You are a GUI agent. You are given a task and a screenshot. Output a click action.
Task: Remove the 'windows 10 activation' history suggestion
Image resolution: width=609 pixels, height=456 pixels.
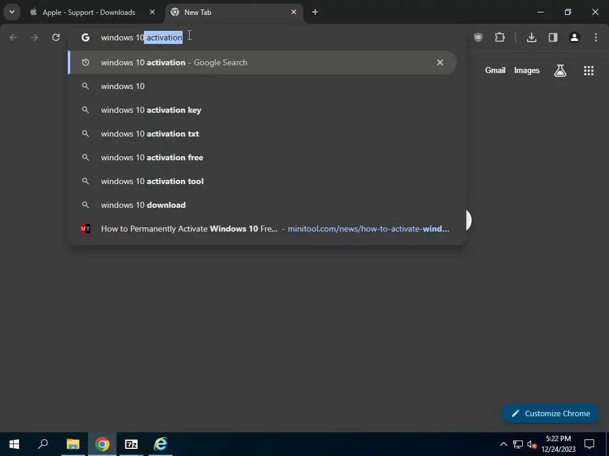coord(440,62)
